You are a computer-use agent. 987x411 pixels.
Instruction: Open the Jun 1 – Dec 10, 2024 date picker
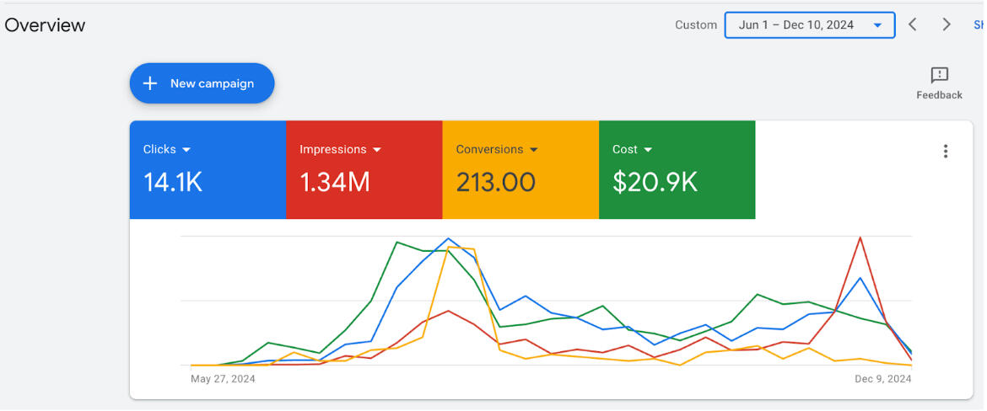pos(809,25)
